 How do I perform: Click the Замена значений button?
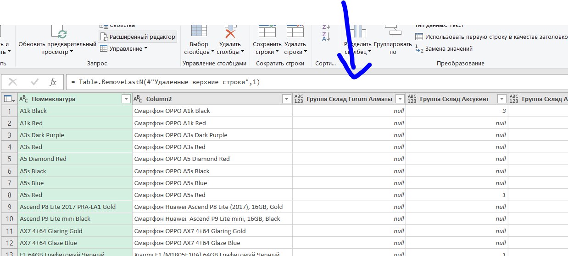coord(444,48)
